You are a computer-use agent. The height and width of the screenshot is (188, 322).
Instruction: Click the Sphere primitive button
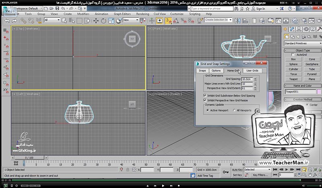[x=293, y=64]
